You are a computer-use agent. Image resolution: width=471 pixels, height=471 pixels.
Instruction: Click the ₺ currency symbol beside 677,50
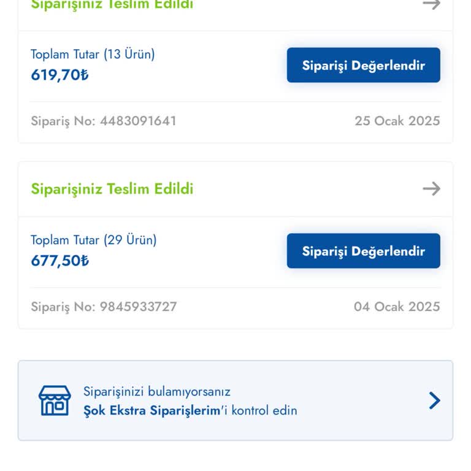[85, 261]
